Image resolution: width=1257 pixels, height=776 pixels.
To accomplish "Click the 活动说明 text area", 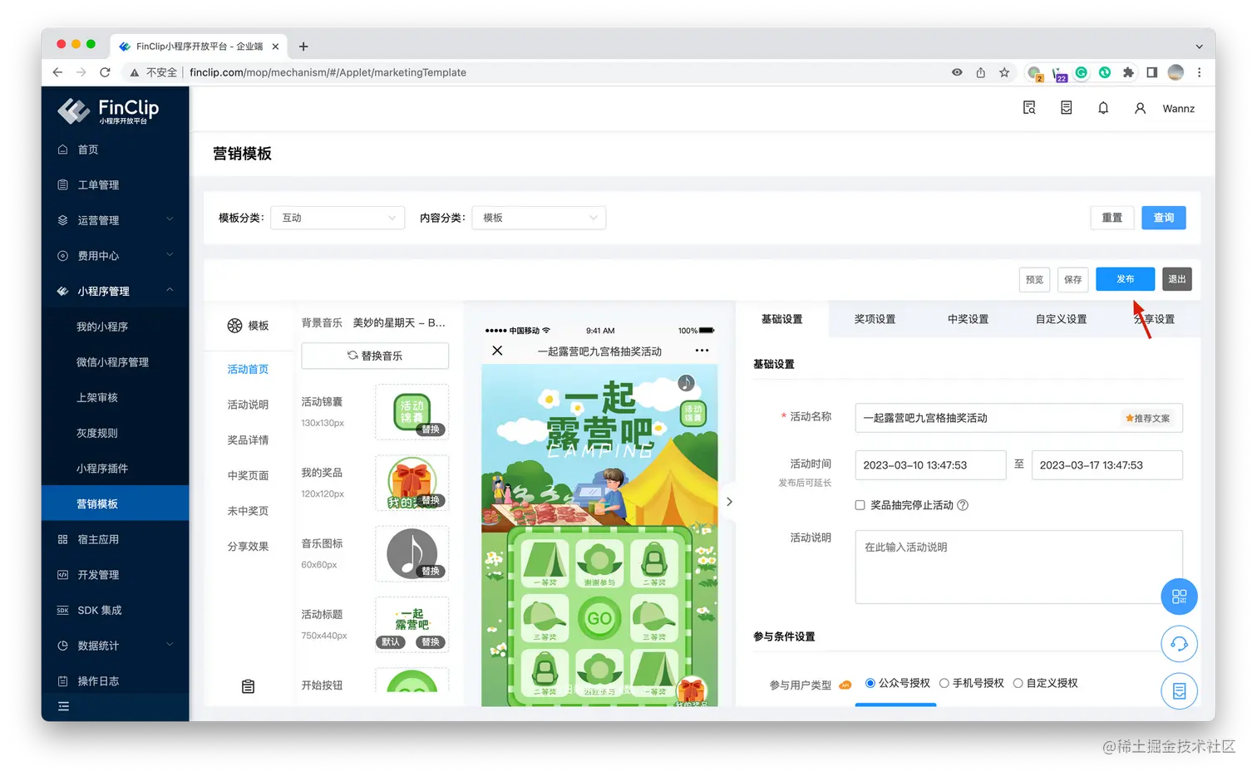I will pyautogui.click(x=1018, y=567).
